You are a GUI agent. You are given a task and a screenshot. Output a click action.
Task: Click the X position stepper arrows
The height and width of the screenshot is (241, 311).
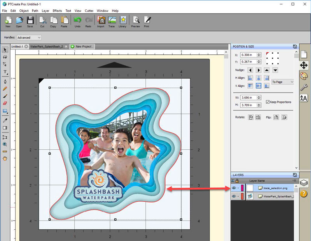259,55
